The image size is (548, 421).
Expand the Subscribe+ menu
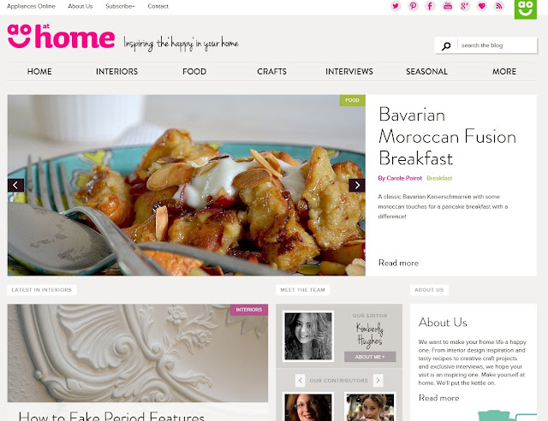(120, 6)
